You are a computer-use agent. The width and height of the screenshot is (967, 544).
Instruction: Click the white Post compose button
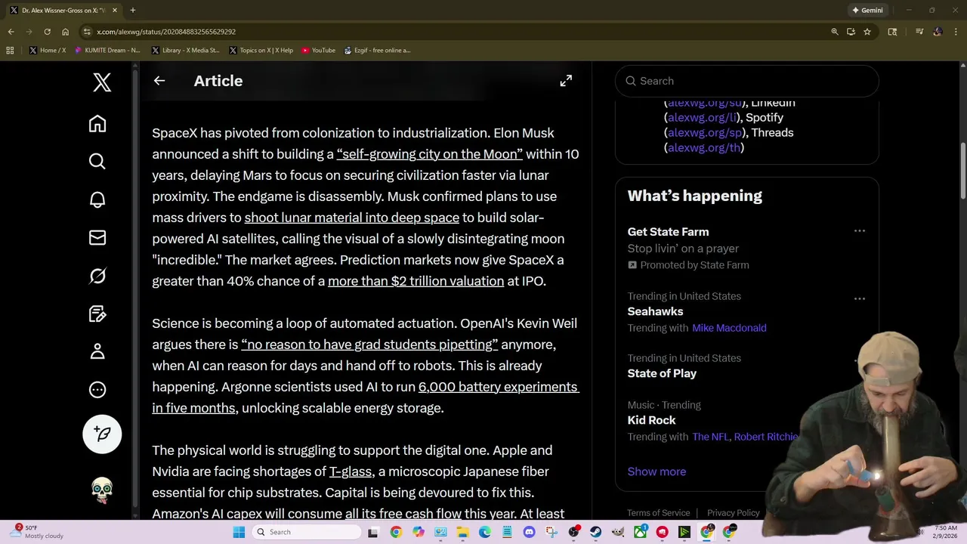(102, 434)
